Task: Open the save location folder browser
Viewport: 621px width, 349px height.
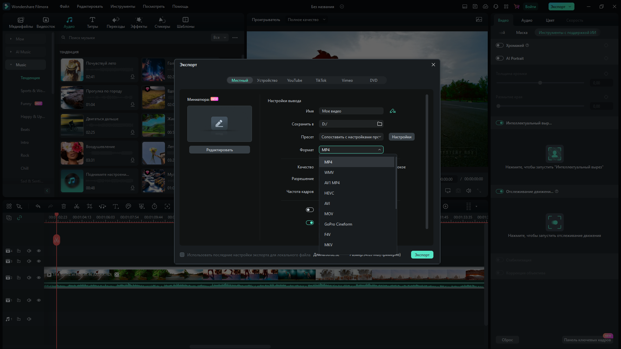Action: click(x=380, y=124)
